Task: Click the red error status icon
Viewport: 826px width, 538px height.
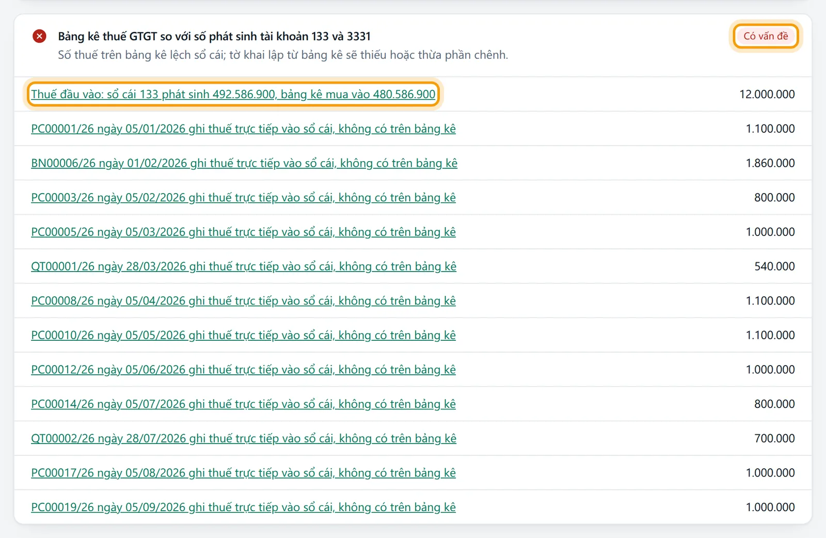Action: tap(39, 36)
